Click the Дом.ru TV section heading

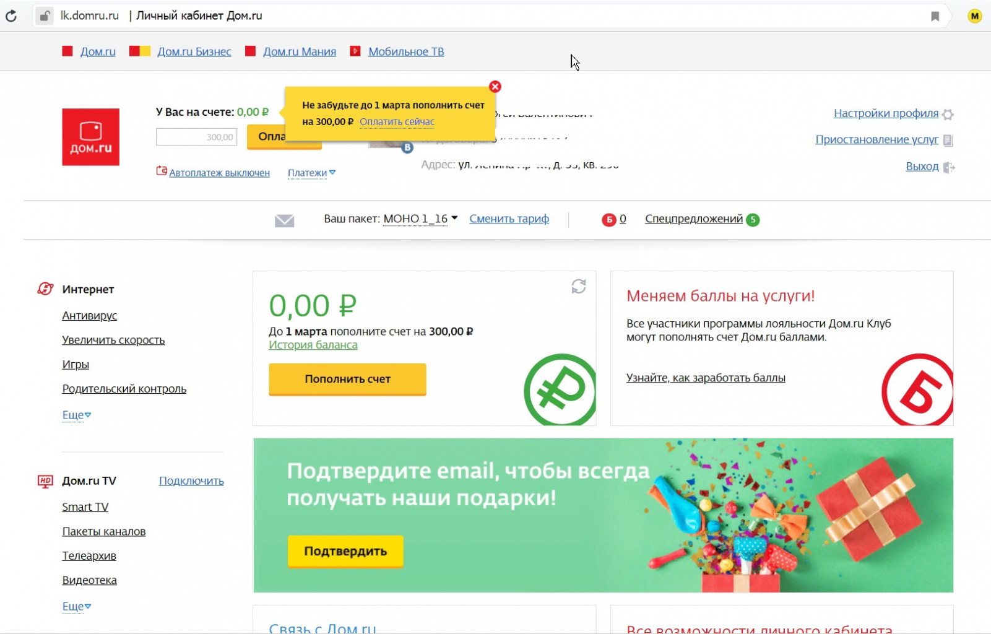[89, 481]
